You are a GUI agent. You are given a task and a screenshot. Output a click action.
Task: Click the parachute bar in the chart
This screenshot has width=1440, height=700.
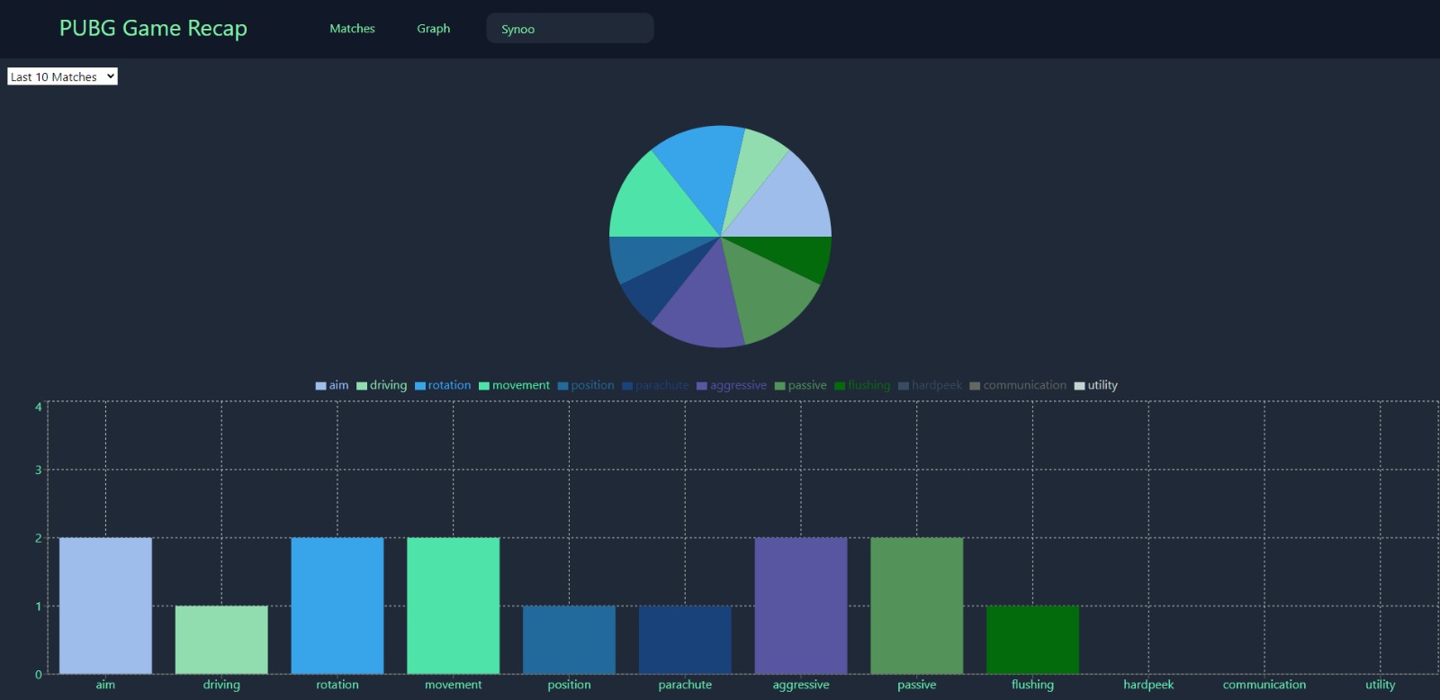coord(685,640)
